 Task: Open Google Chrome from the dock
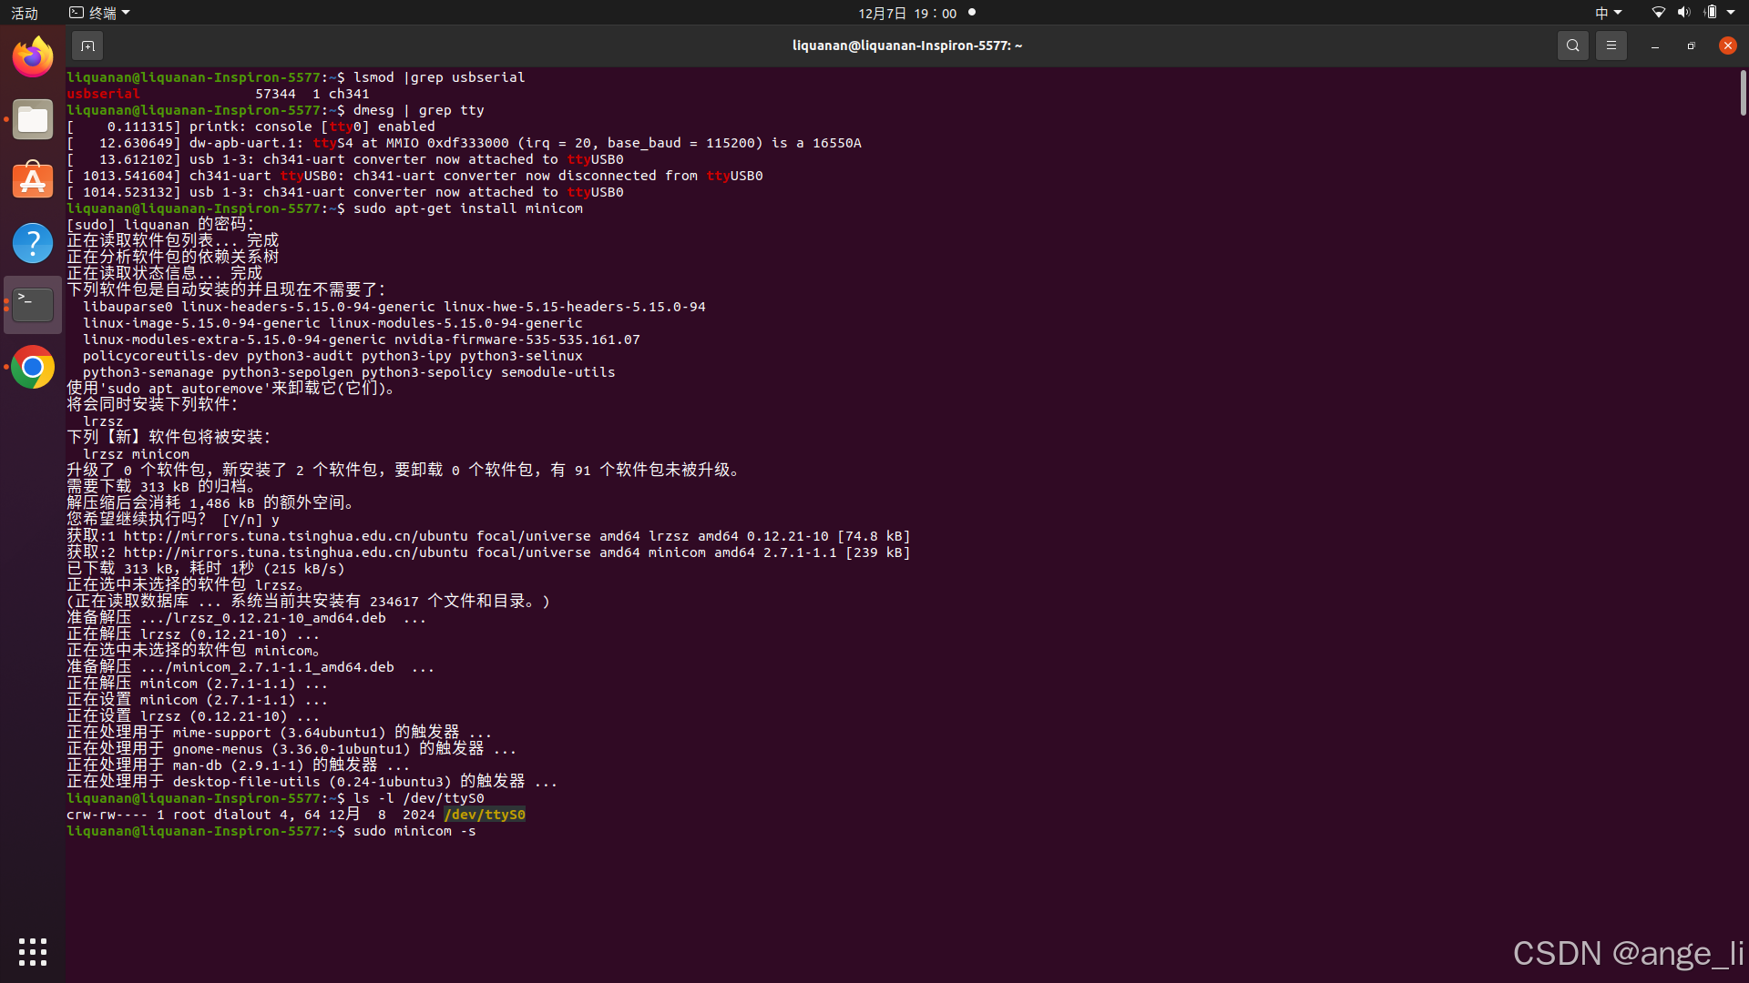[33, 367]
